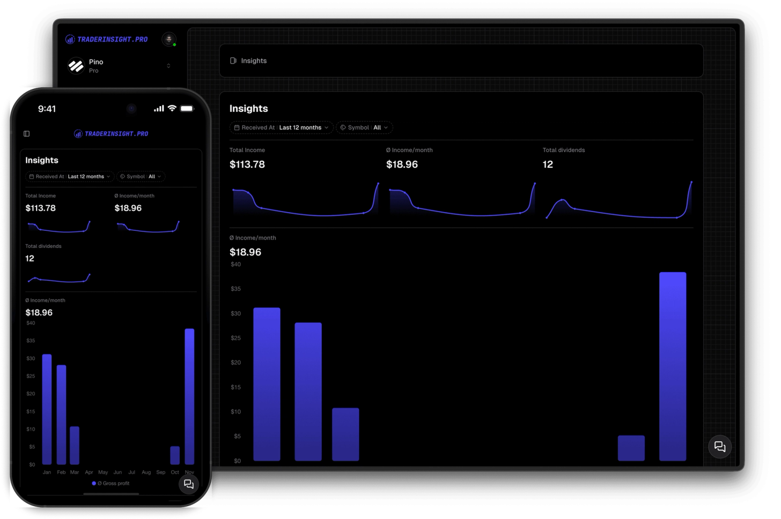Open the Symbol All dropdown on the phone

(x=152, y=176)
